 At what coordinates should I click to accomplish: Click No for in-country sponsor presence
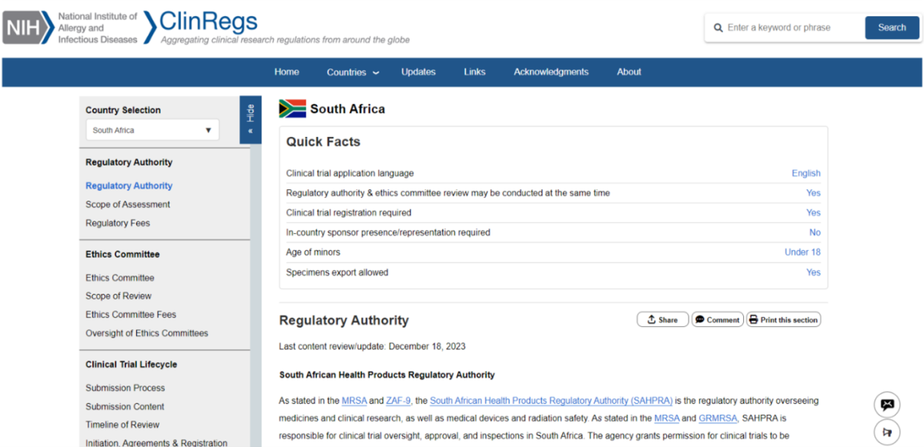click(x=815, y=232)
